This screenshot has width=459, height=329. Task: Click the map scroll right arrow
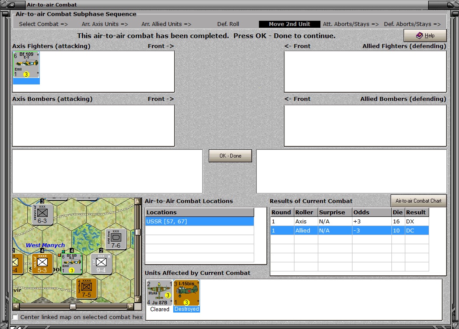point(131,306)
